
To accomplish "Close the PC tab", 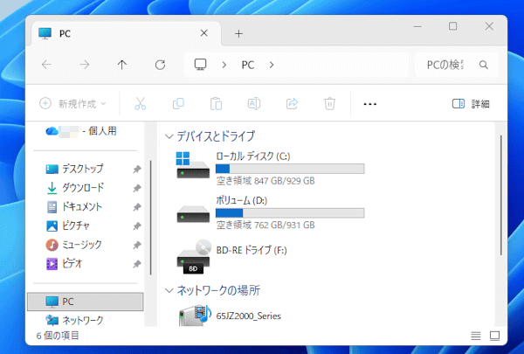I will pos(203,33).
